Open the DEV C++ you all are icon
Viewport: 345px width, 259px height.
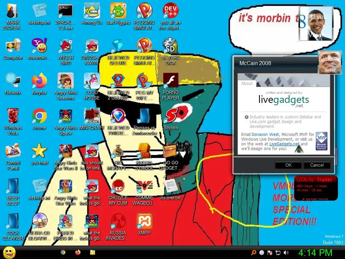tap(170, 17)
